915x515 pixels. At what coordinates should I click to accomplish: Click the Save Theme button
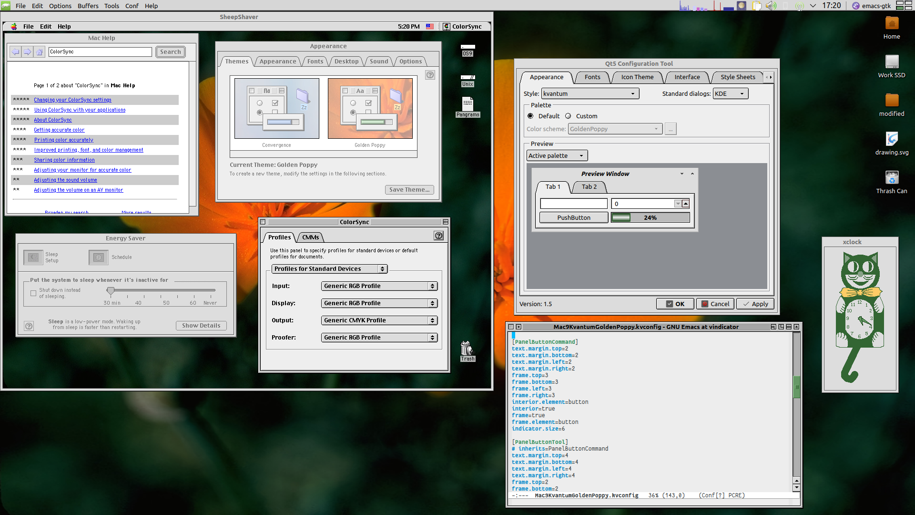coord(409,190)
